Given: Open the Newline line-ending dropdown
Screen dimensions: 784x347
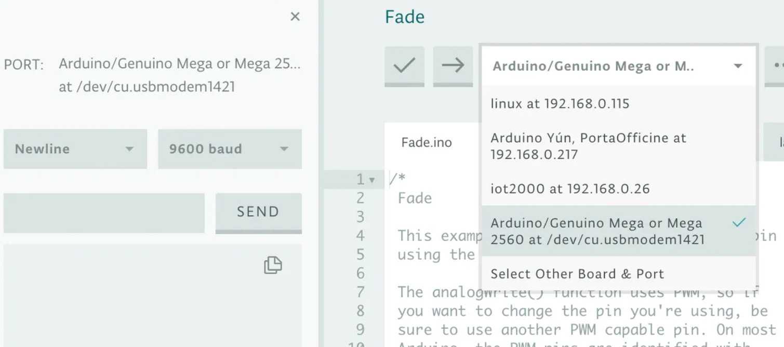Looking at the screenshot, I should 75,149.
